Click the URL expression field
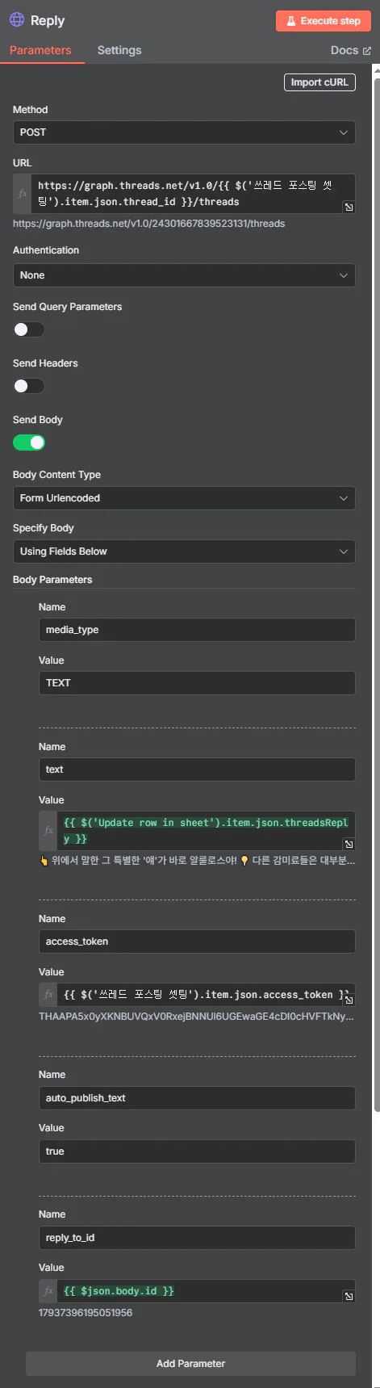The image size is (380, 1388). (x=194, y=194)
